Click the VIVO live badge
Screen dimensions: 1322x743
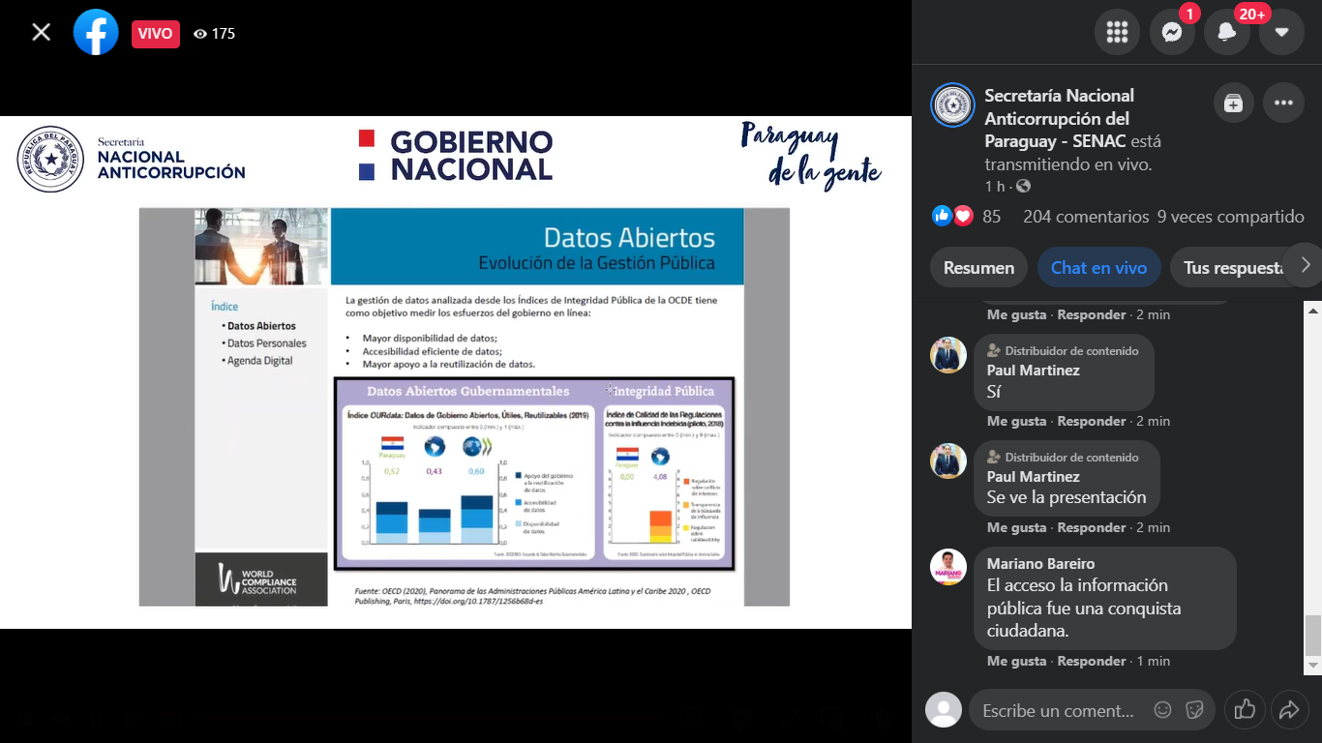click(x=155, y=33)
